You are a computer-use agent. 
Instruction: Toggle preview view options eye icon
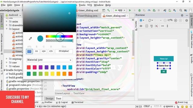click(x=141, y=26)
